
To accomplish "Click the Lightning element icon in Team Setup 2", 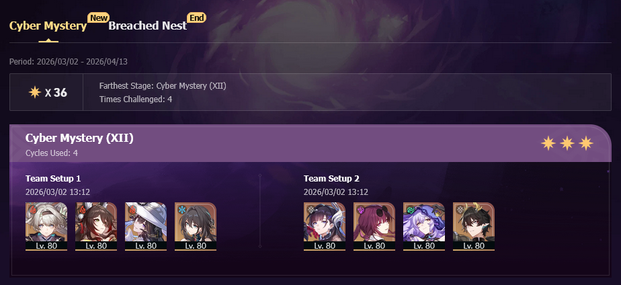I will click(361, 210).
